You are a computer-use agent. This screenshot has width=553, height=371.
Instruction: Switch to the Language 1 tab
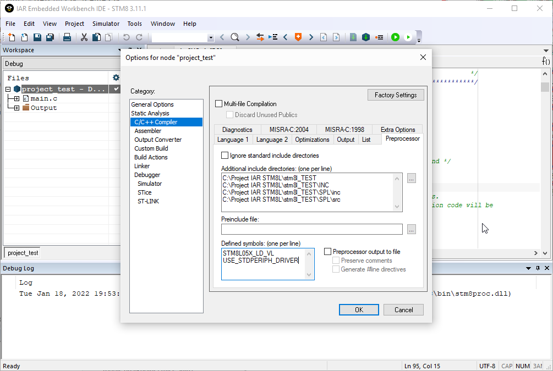tap(233, 140)
